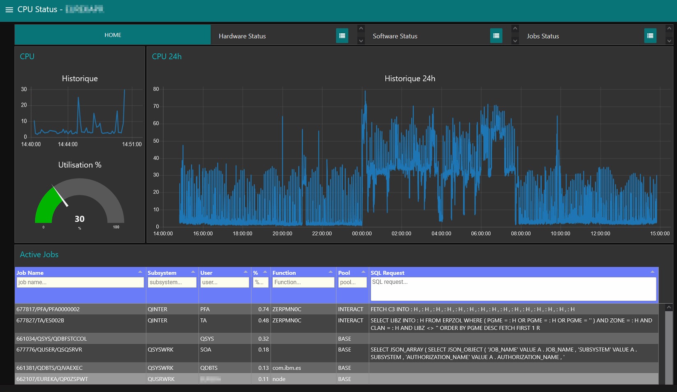Focus the SQL request filter box
The height and width of the screenshot is (392, 677).
click(x=513, y=289)
